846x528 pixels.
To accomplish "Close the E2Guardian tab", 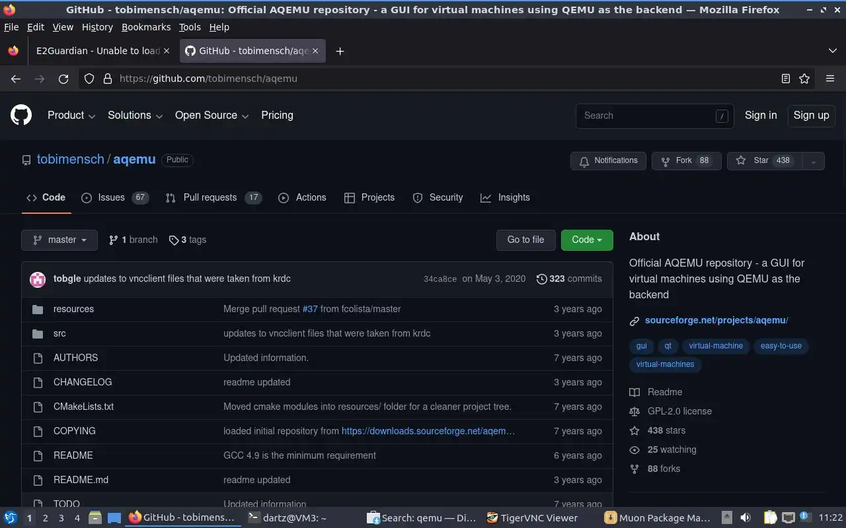I will pyautogui.click(x=166, y=51).
